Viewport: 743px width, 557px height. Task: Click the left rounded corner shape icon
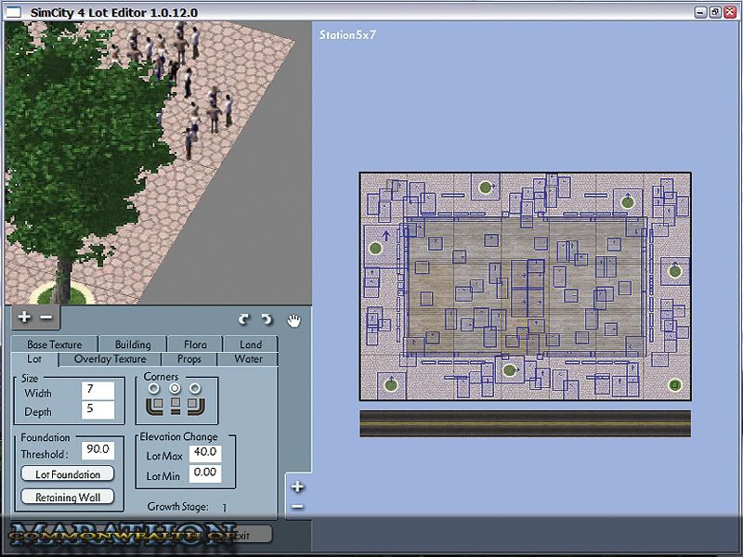tap(154, 406)
